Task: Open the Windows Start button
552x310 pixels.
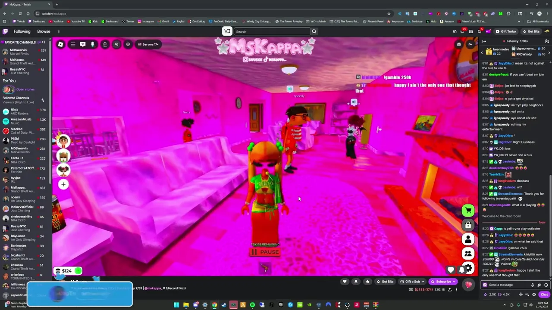Action: click(176, 305)
